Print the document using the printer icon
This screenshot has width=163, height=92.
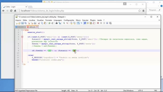(x=35, y=23)
